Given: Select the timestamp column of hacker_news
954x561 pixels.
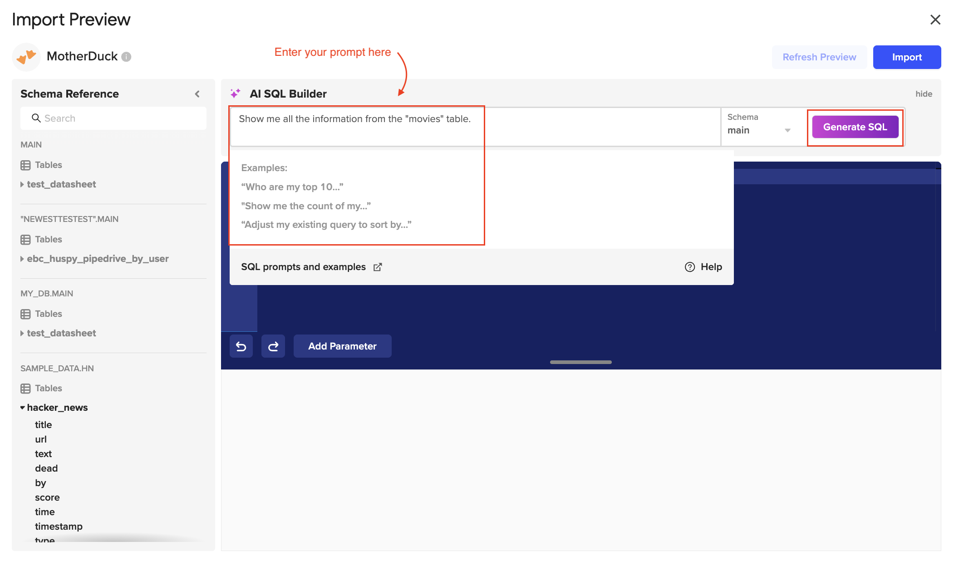Looking at the screenshot, I should [59, 527].
